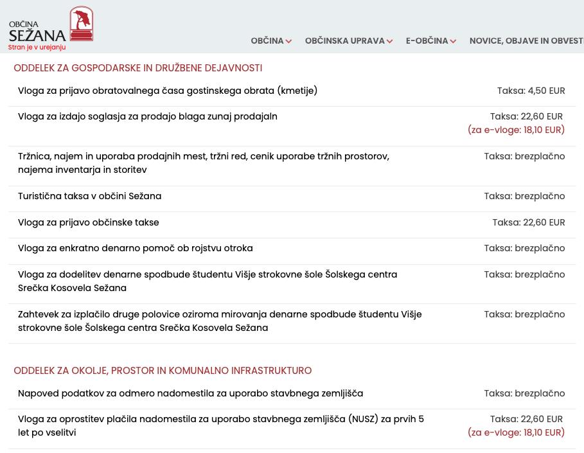The image size is (584, 453).
Task: Click heading Oddelek za gospodarske in družbene dejavnosti
Action: point(137,68)
